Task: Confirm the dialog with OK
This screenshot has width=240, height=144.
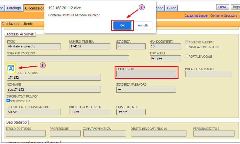Action: click(122, 25)
